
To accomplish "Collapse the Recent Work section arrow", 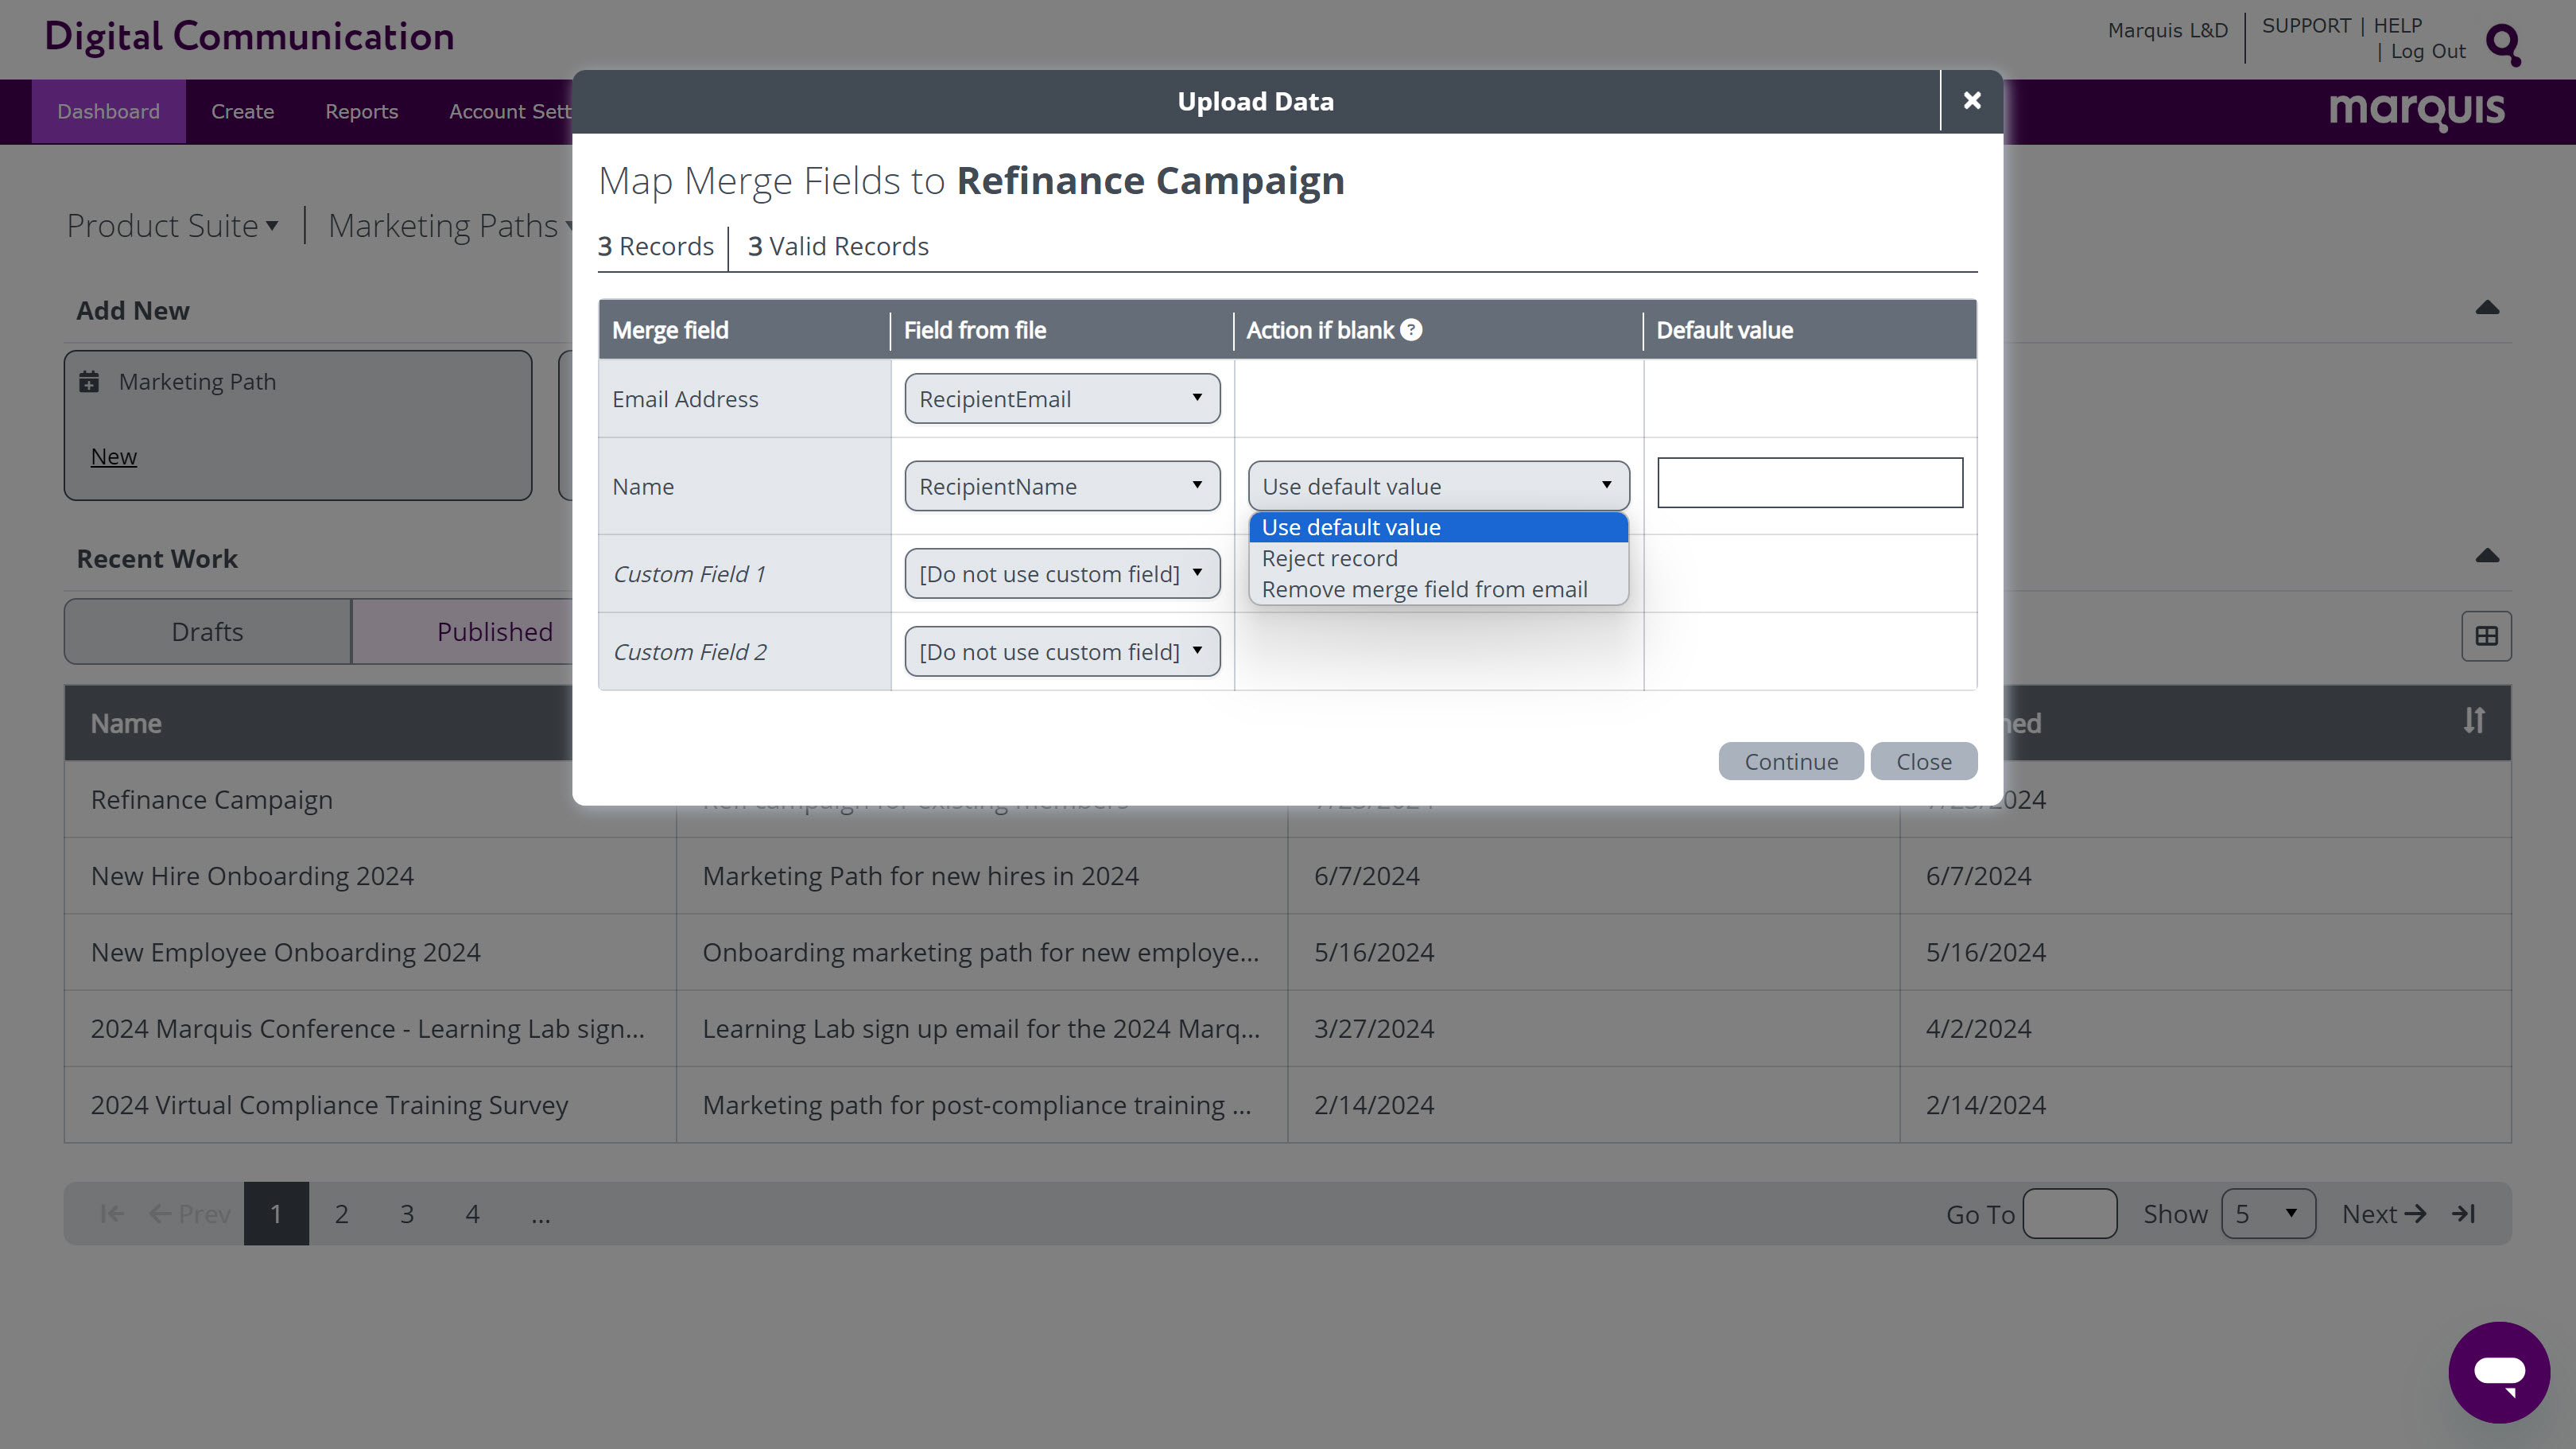I will [x=2487, y=556].
